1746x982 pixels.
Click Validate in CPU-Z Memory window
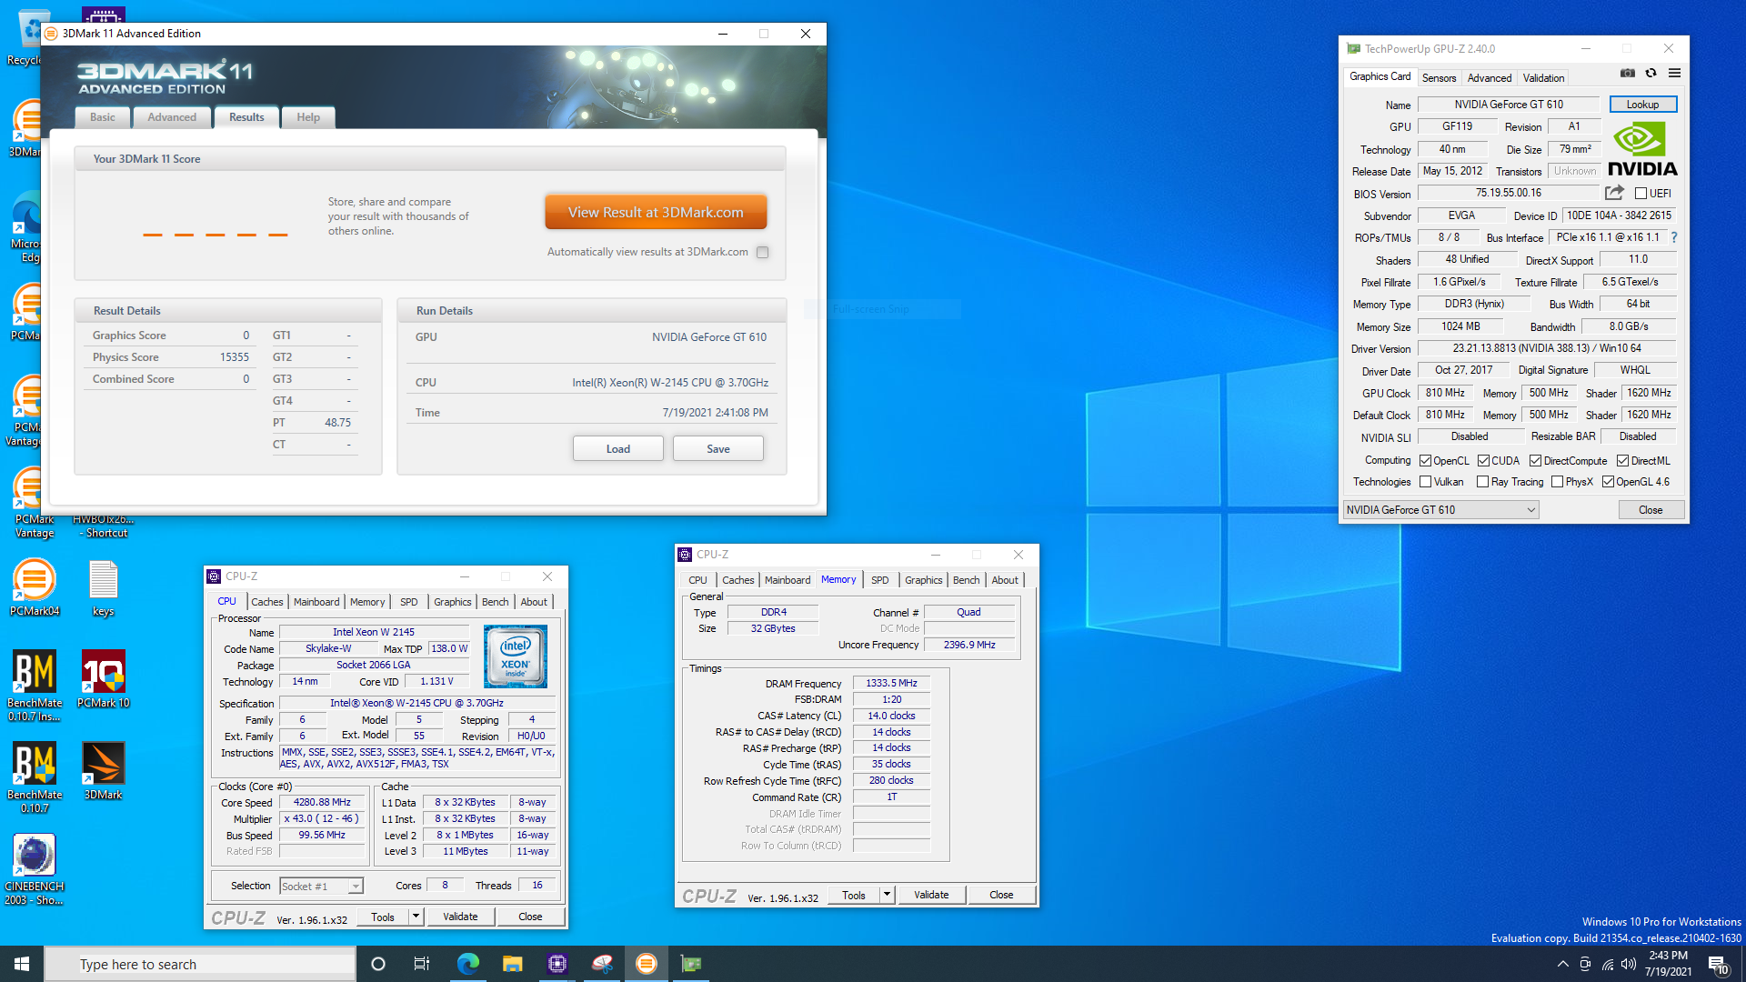(x=931, y=895)
